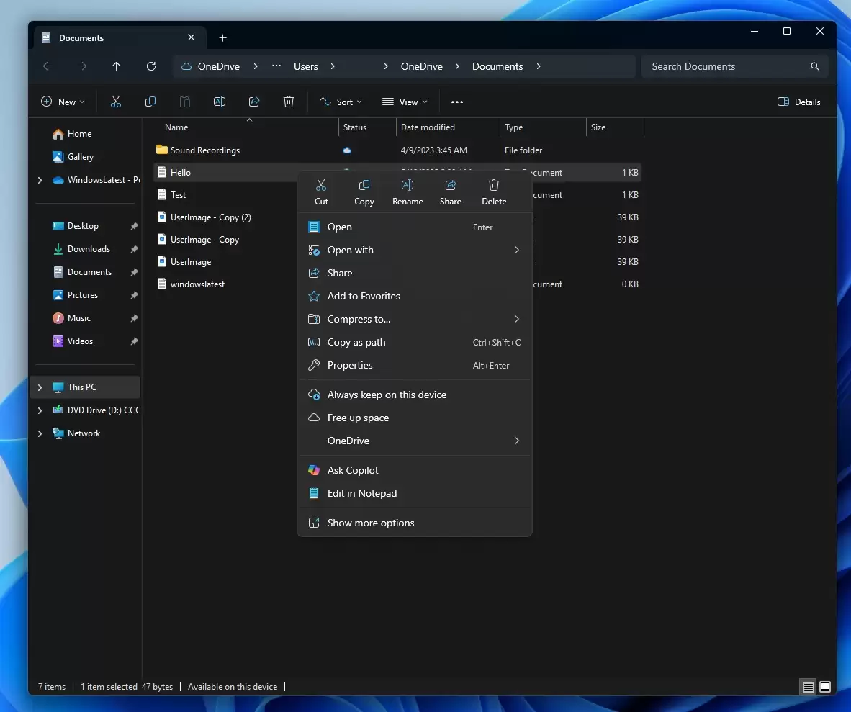Open a new File Explorer tab
The height and width of the screenshot is (712, 851).
pyautogui.click(x=223, y=37)
